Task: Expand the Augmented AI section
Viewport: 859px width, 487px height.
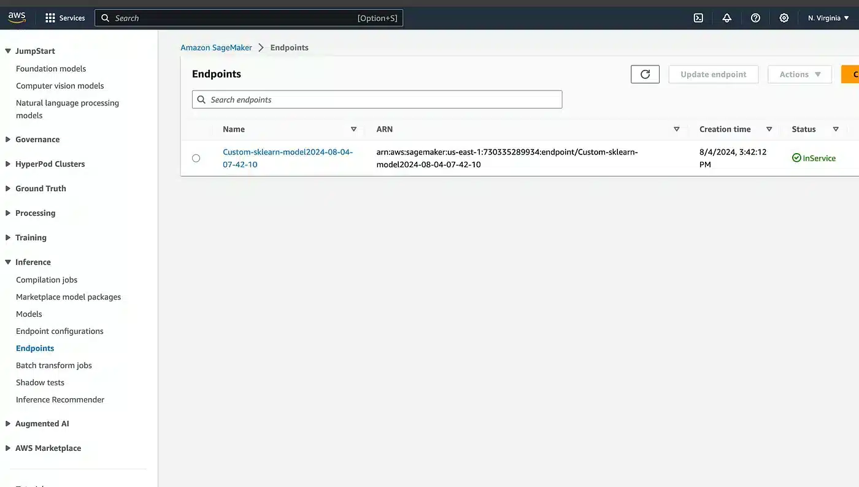Action: (x=8, y=424)
